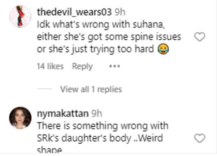
Task: Click the crying-laughing emoji in the comment
Action: click(x=163, y=49)
